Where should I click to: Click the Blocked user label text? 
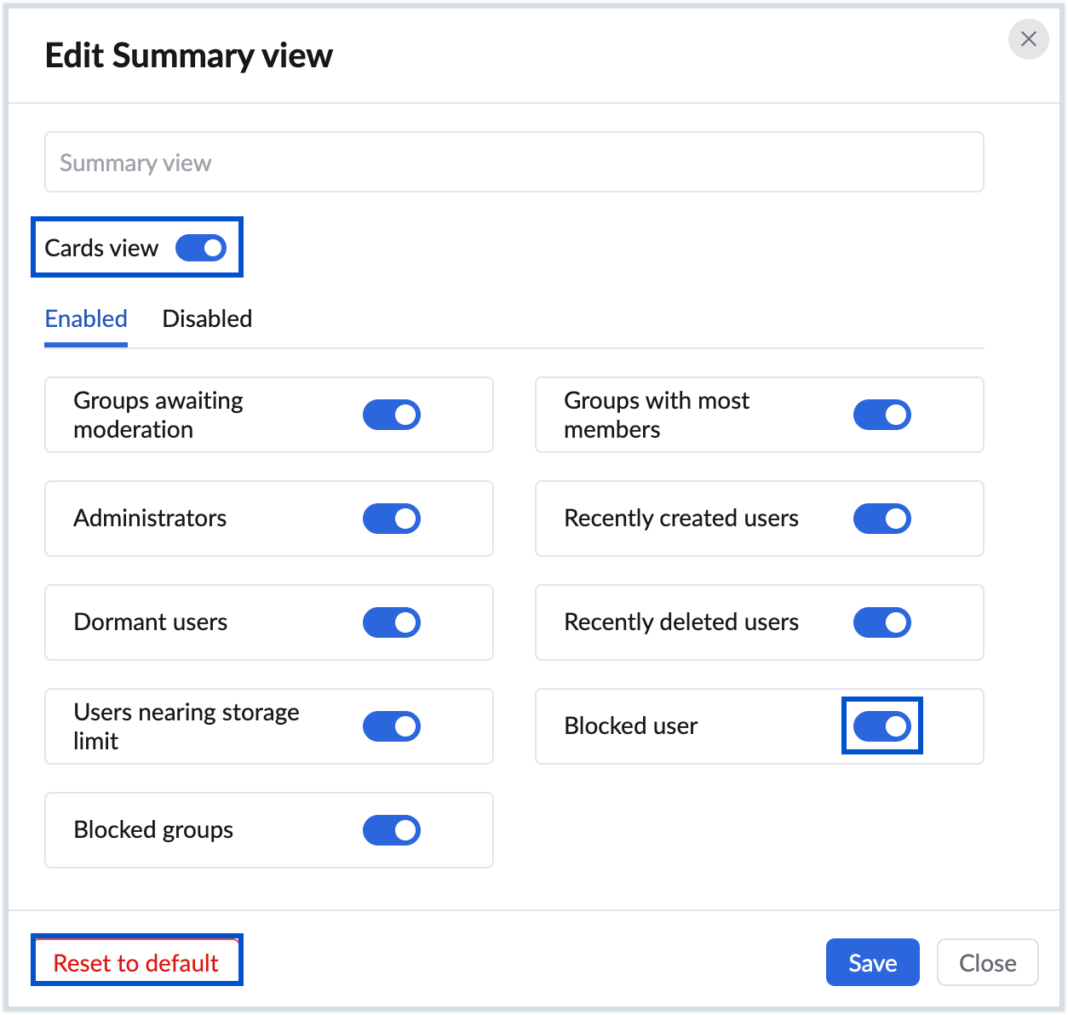(x=631, y=725)
